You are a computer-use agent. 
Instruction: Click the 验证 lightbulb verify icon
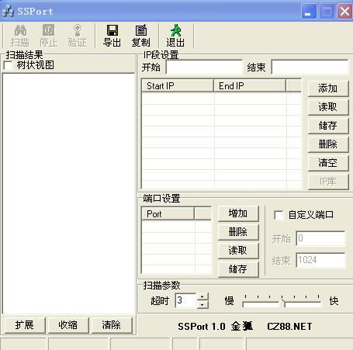[x=78, y=30]
